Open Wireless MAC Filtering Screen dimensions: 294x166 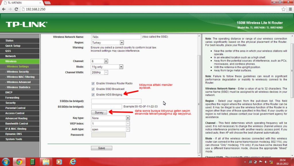coord(20,77)
